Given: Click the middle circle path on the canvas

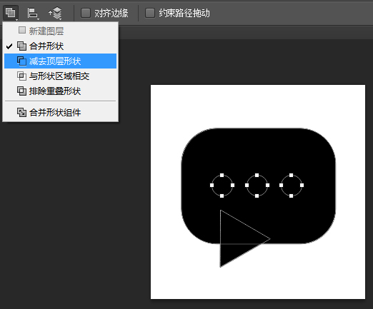Looking at the screenshot, I should point(257,186).
